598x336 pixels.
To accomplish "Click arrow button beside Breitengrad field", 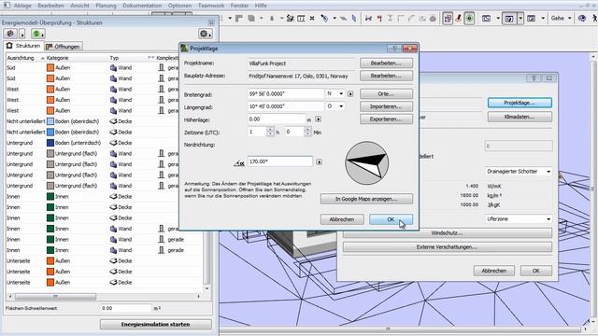I will pyautogui.click(x=350, y=93).
